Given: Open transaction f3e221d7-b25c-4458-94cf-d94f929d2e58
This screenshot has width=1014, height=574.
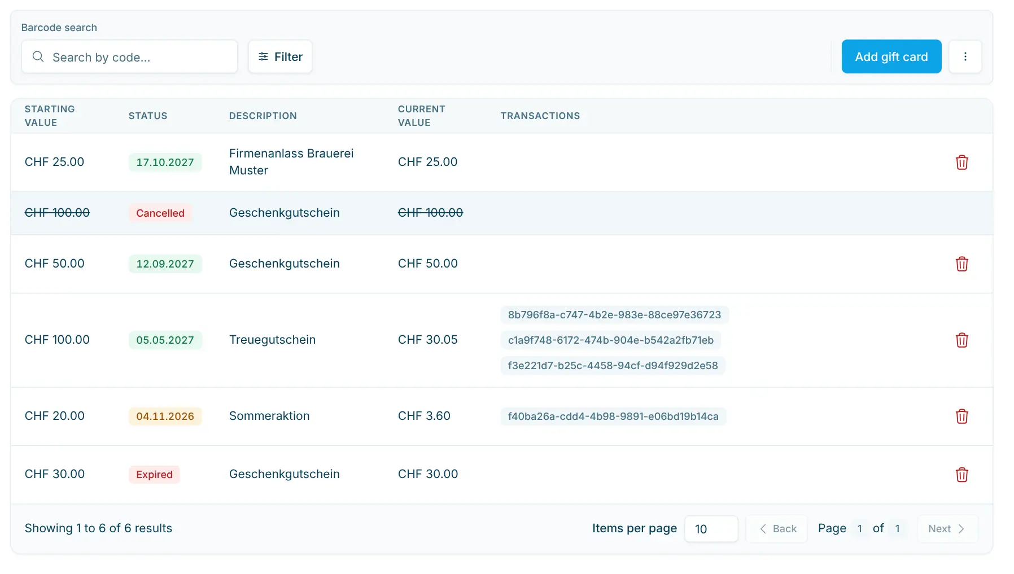Looking at the screenshot, I should coord(613,366).
